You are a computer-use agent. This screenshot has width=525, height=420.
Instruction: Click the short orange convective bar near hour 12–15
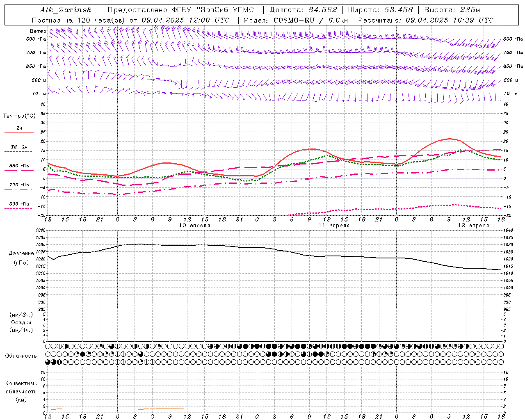click(x=57, y=409)
